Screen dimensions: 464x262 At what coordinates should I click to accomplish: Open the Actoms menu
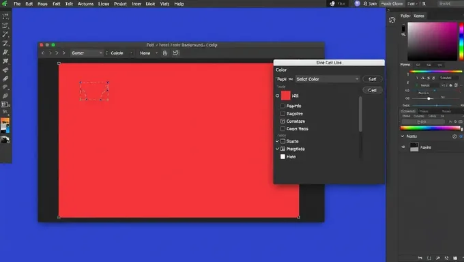85,4
